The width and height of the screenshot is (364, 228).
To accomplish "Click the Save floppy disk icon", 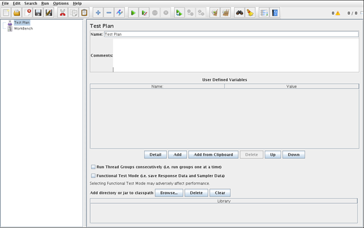I will pyautogui.click(x=38, y=12).
